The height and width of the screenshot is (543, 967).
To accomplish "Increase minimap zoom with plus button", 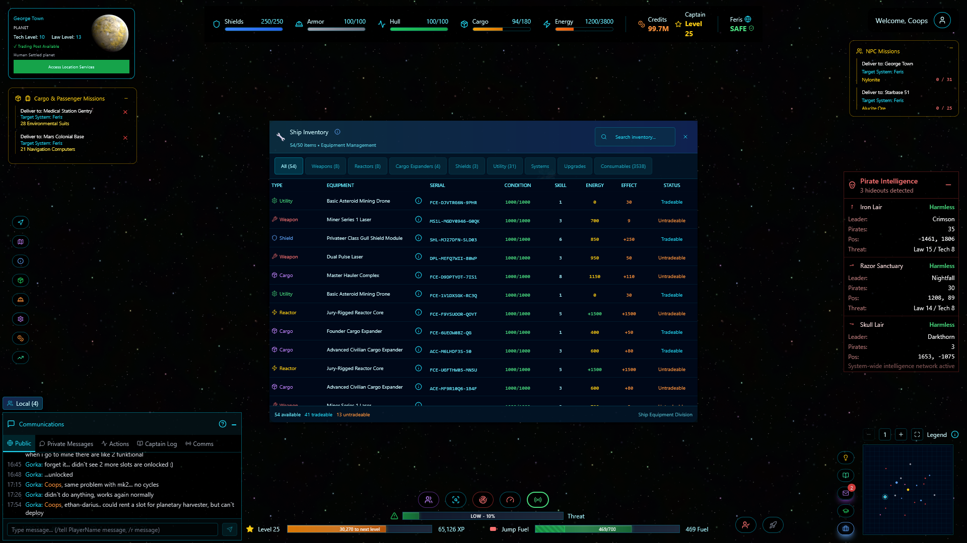I will click(901, 435).
